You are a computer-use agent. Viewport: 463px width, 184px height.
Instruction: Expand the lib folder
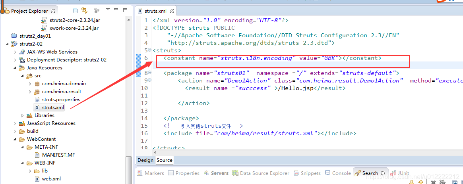point(30,171)
